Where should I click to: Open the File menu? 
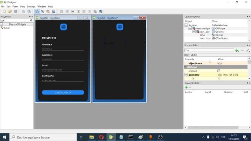(x=3, y=7)
